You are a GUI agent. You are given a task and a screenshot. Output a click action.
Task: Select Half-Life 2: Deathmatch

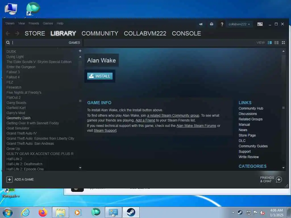pos(24,164)
